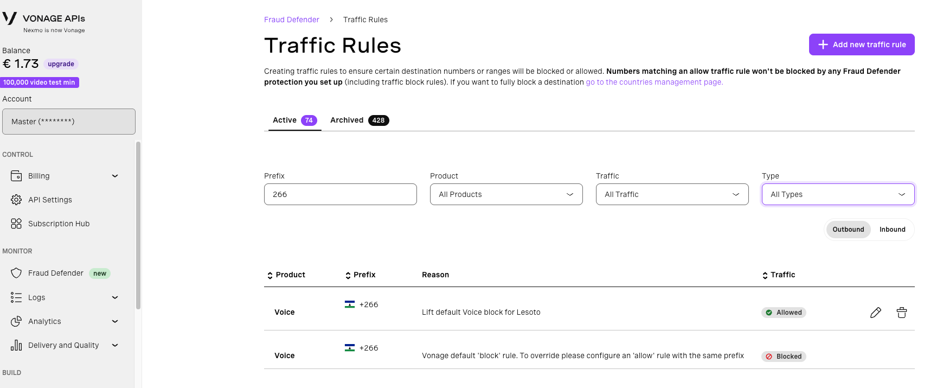
Task: Open the All Products dropdown
Action: point(506,194)
